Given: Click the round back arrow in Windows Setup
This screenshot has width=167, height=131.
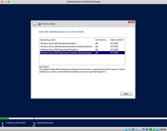Looking at the screenshot, I should 35,24.
